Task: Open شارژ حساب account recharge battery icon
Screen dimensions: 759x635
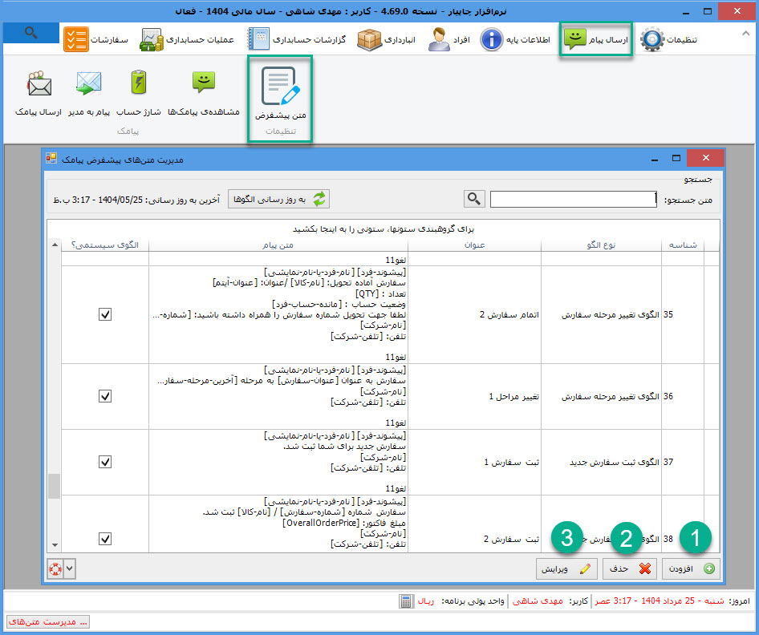Action: pyautogui.click(x=139, y=83)
